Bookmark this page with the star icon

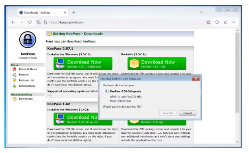click(x=208, y=22)
